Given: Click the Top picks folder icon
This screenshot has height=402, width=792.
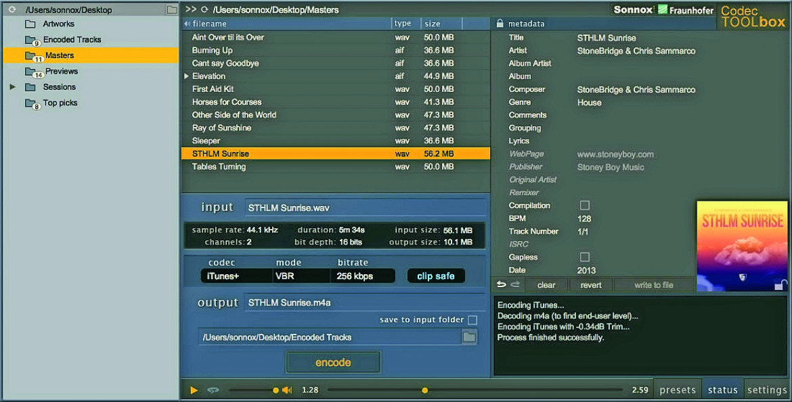Looking at the screenshot, I should click(31, 104).
